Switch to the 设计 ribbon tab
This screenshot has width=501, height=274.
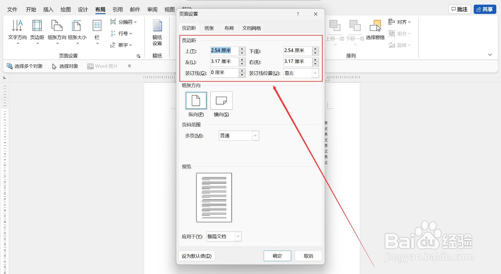click(83, 10)
